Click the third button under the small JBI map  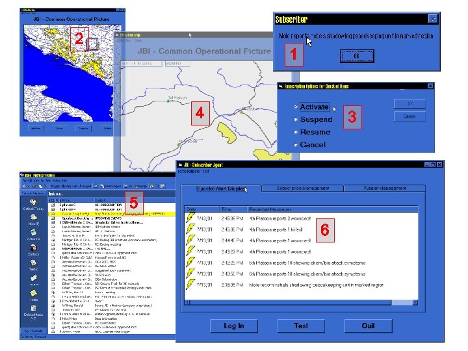click(83, 128)
